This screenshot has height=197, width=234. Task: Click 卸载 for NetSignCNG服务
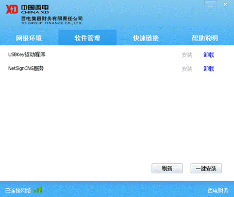click(209, 69)
